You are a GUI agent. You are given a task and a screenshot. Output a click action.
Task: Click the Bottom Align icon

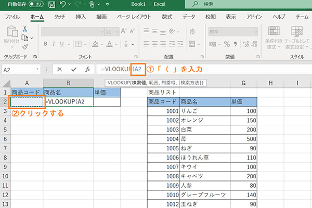click(x=163, y=32)
